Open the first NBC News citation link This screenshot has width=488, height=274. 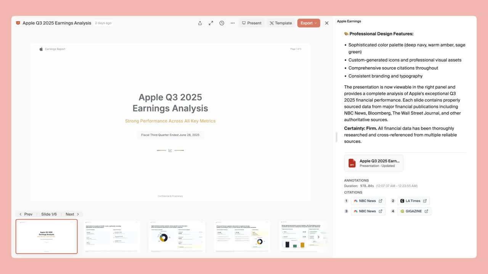click(x=368, y=201)
